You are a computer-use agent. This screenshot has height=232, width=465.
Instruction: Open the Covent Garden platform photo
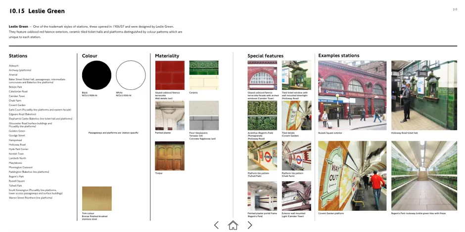[352, 176]
